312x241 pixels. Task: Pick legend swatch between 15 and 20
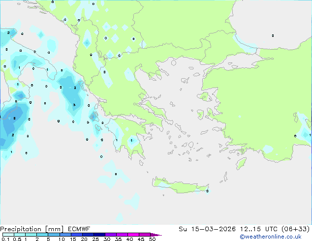(x=77, y=235)
